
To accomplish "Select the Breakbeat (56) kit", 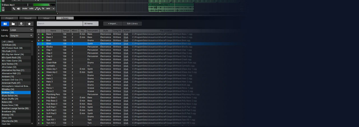I will click(16, 112).
